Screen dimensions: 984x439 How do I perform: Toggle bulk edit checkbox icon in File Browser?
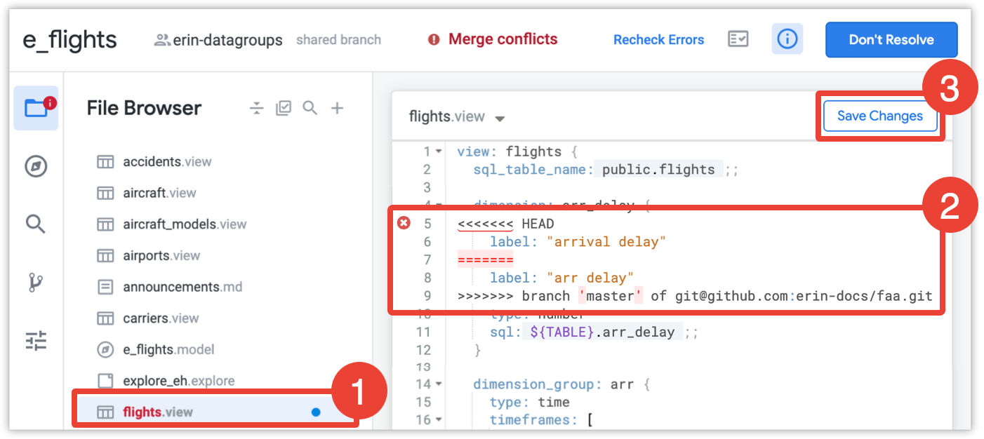click(x=284, y=108)
